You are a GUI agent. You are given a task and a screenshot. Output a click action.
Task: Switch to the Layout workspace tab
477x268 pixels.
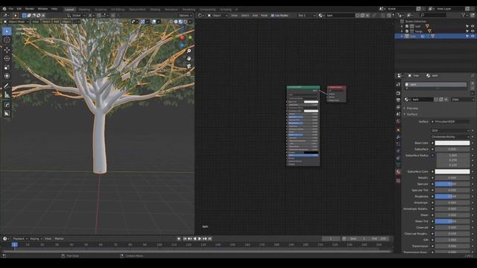tap(69, 10)
